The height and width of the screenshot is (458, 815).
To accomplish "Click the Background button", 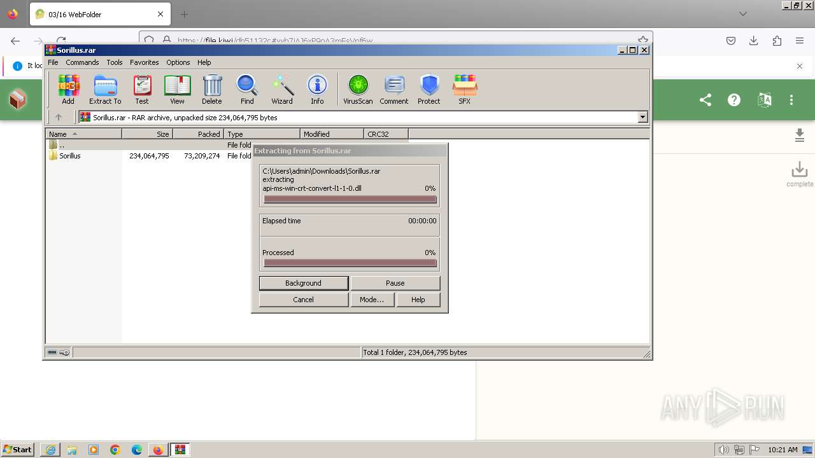I will point(304,283).
